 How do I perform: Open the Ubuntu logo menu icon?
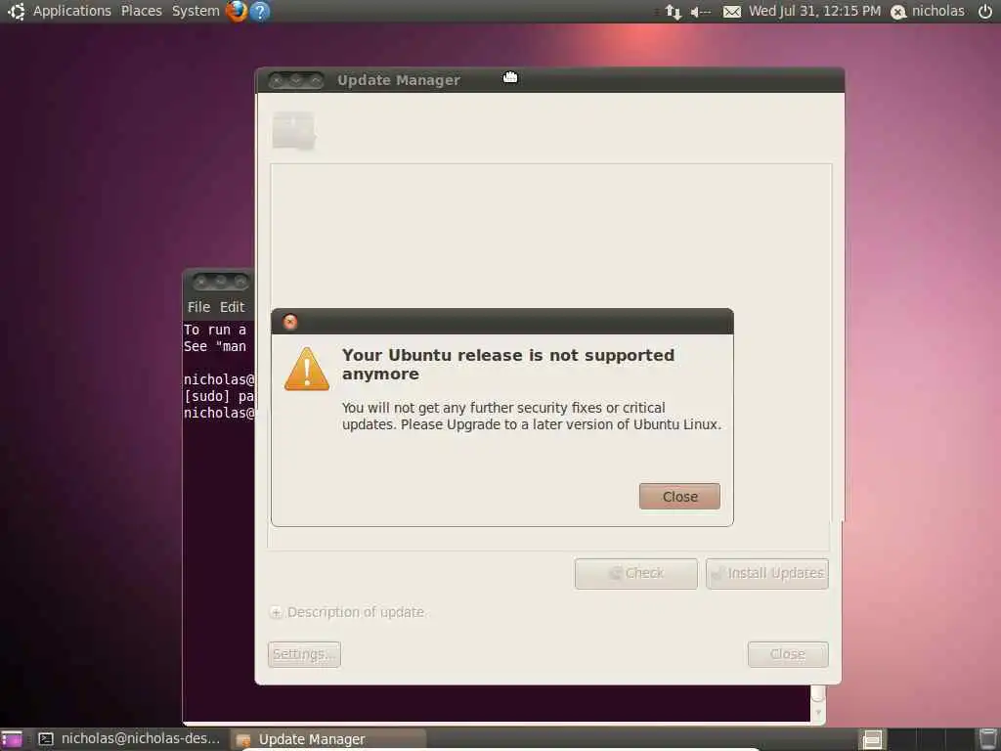point(16,11)
